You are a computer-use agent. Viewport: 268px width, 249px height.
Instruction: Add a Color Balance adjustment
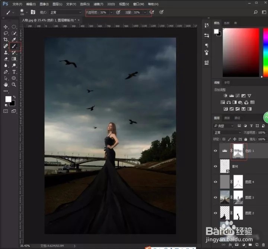229,102
